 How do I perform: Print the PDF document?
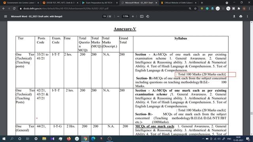click(241, 17)
